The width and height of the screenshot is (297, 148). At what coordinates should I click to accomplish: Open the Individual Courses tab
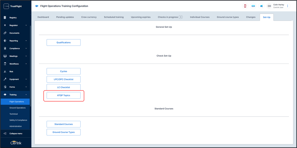pyautogui.click(x=200, y=17)
